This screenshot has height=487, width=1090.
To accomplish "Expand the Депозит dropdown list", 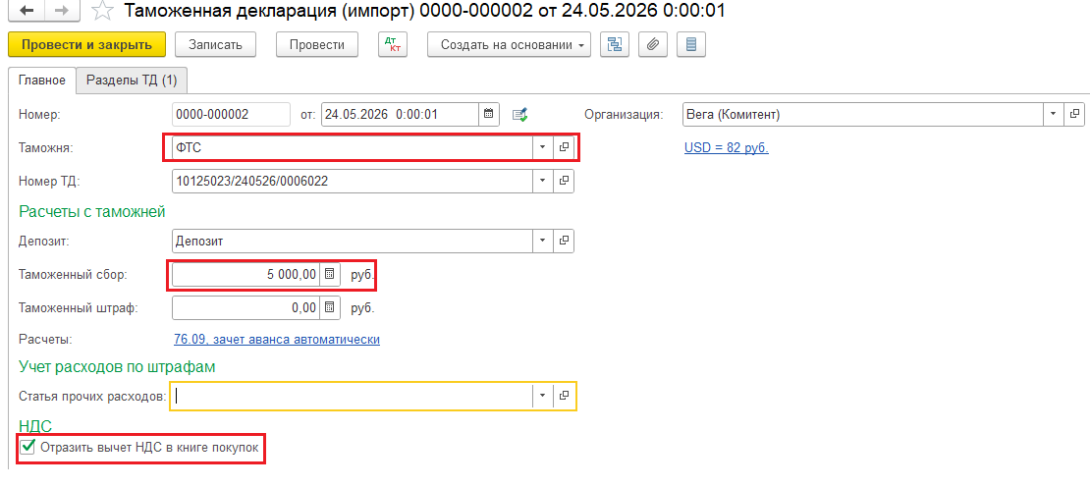I will 542,241.
